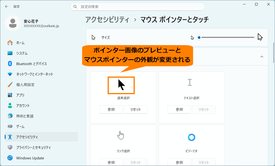Click 参照 under 通常選択

111,109
